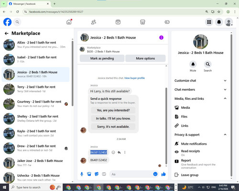The height and width of the screenshot is (191, 239).
Task: Choose a GIF icon in composer
Action: [x=104, y=174]
